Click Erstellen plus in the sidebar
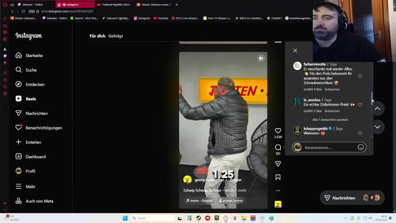 28,142
